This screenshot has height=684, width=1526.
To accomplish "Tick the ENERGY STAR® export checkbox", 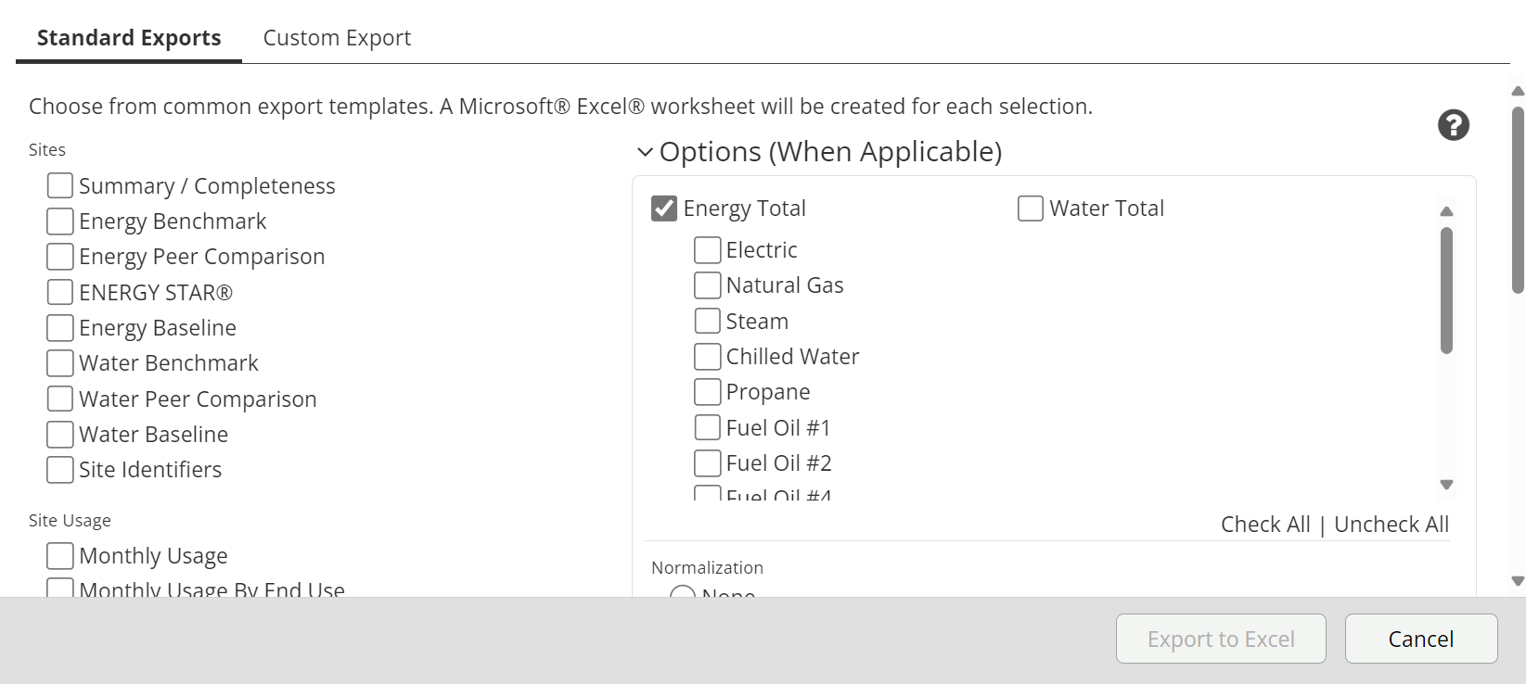I will (x=60, y=293).
